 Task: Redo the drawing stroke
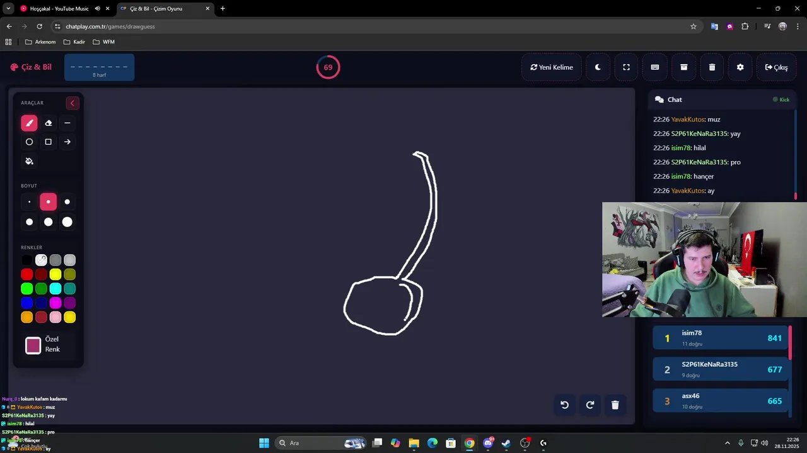tap(590, 405)
